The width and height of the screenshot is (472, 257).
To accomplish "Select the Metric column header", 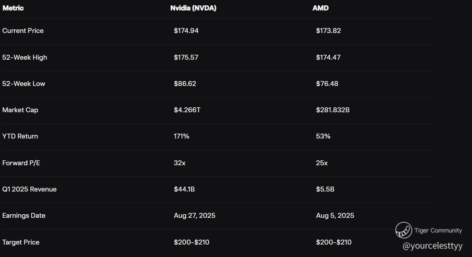I will pyautogui.click(x=13, y=8).
